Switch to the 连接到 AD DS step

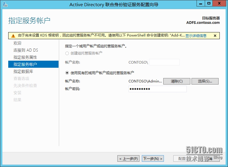(x=26, y=50)
